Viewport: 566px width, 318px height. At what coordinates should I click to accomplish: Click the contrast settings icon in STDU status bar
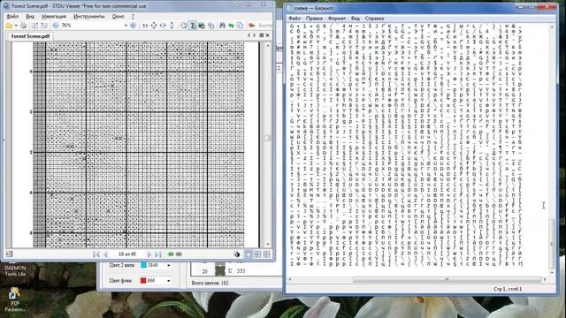(x=237, y=254)
